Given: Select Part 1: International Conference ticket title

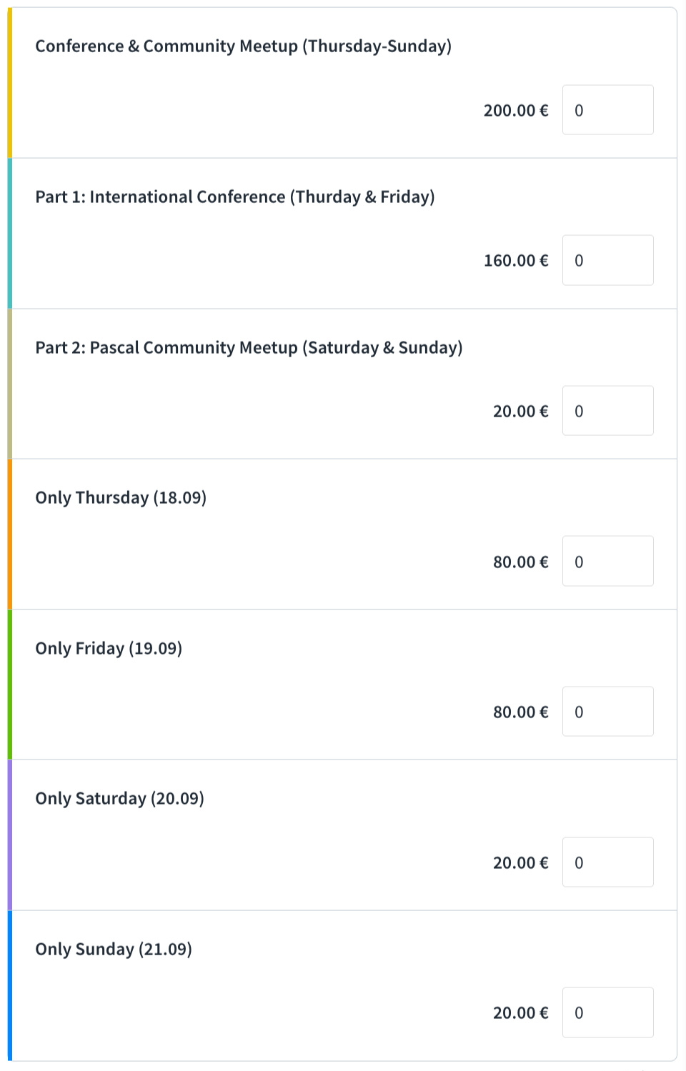Looking at the screenshot, I should (x=235, y=197).
